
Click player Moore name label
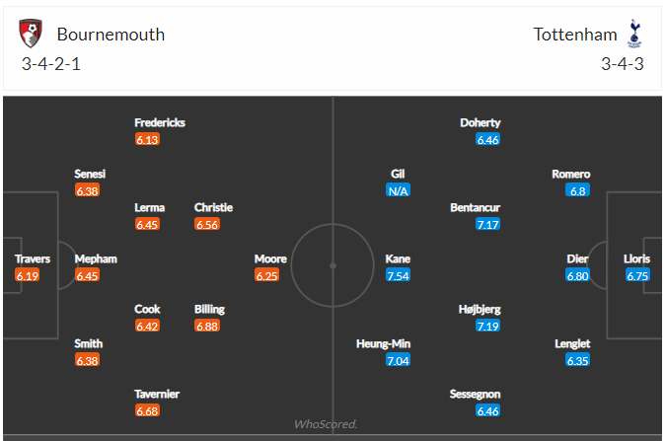tap(270, 258)
